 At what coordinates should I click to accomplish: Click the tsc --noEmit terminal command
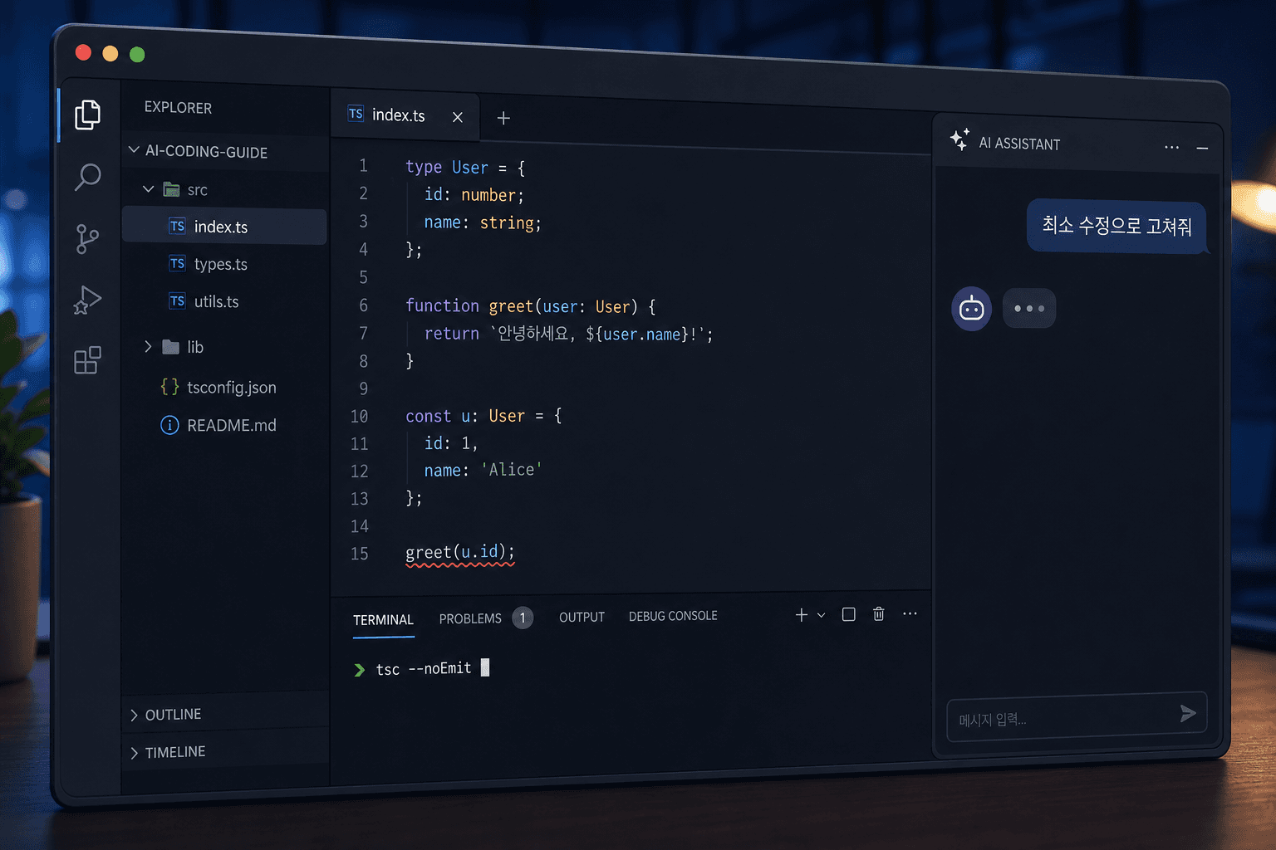coord(424,669)
